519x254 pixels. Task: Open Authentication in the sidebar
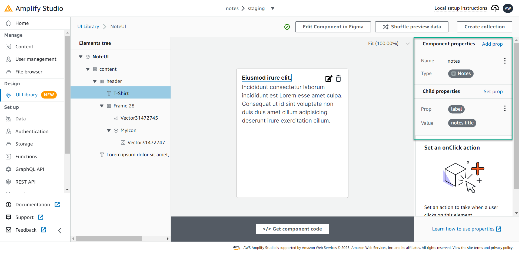pyautogui.click(x=32, y=131)
